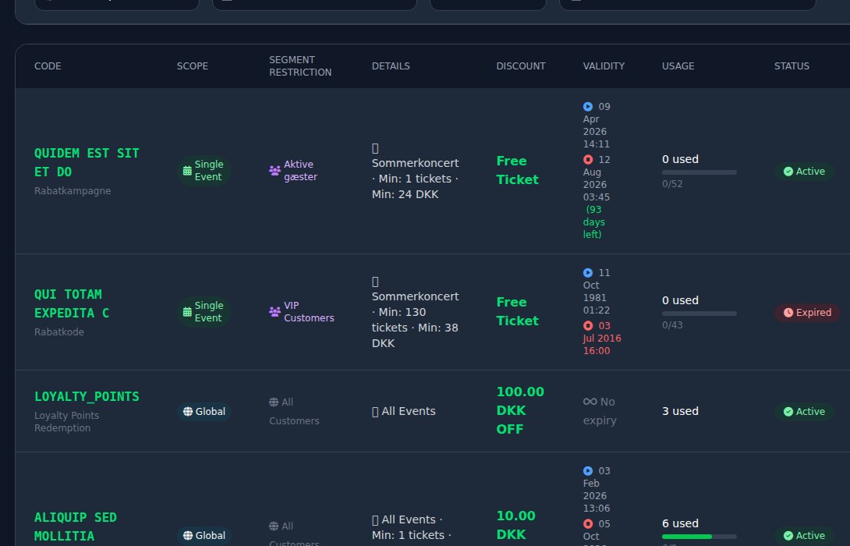Click the clock icon in the Expired status badge
The image size is (850, 546).
click(788, 313)
